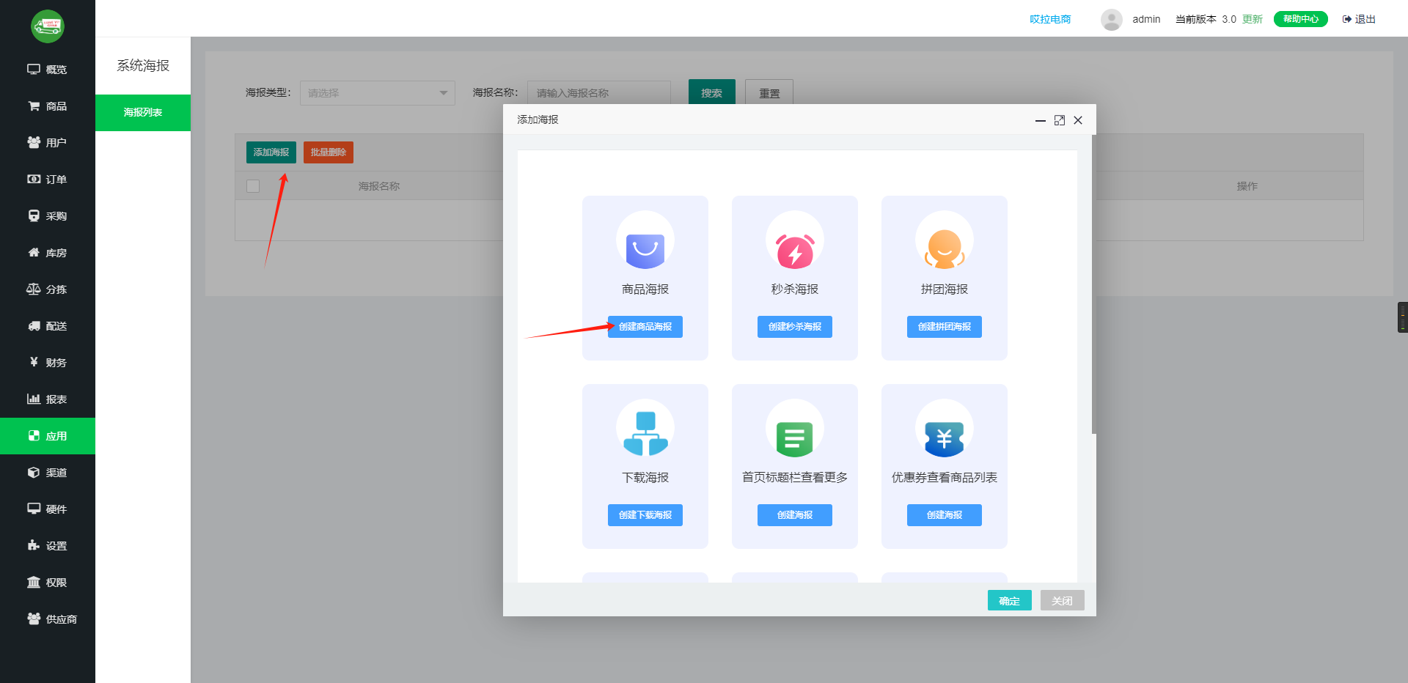The width and height of the screenshot is (1408, 683).
Task: Open the 哎拉电商 link
Action: click(x=1050, y=19)
